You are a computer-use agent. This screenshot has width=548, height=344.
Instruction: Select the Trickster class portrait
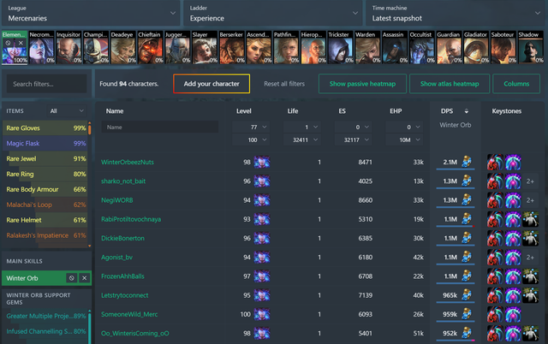click(341, 48)
